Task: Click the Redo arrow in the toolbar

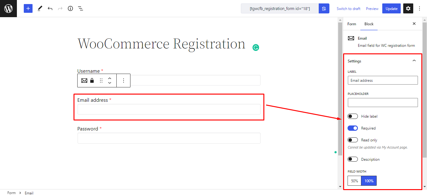Action: tap(60, 8)
